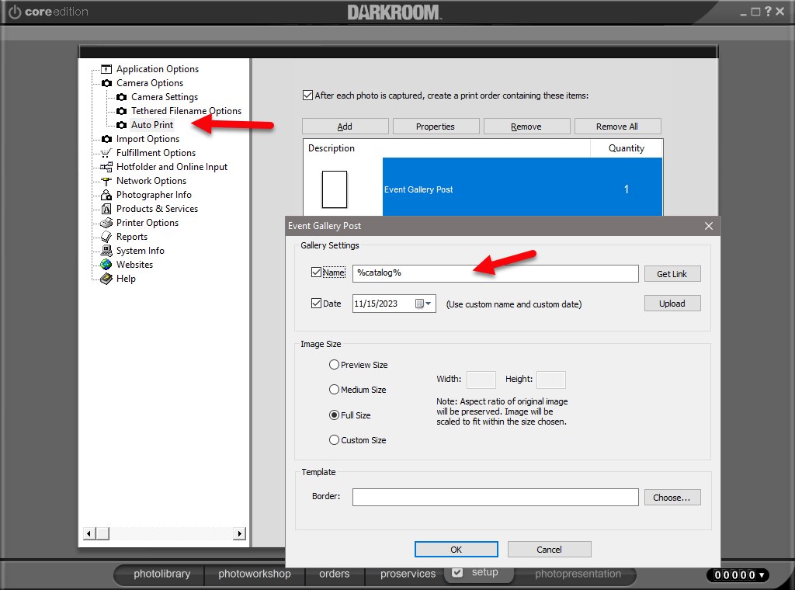Click the tree scrollbar right arrow
795x590 pixels.
coord(239,533)
